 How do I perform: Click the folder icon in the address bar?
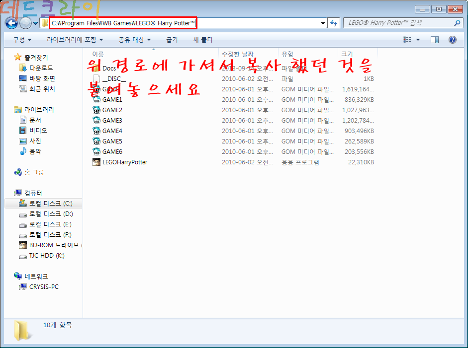[45, 23]
